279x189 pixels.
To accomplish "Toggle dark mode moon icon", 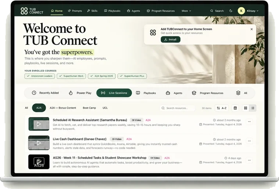I will (x=231, y=11).
